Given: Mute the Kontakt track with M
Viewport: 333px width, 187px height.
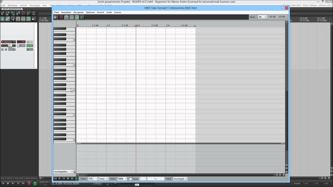Looking at the screenshot, I should 28,42.
